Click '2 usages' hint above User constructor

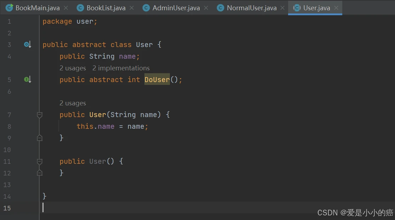[x=73, y=103]
